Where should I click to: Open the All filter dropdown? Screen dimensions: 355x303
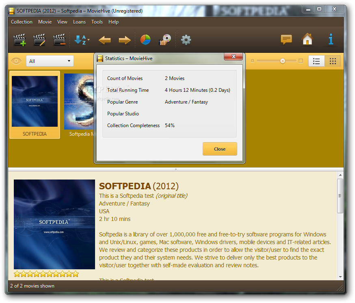point(50,61)
